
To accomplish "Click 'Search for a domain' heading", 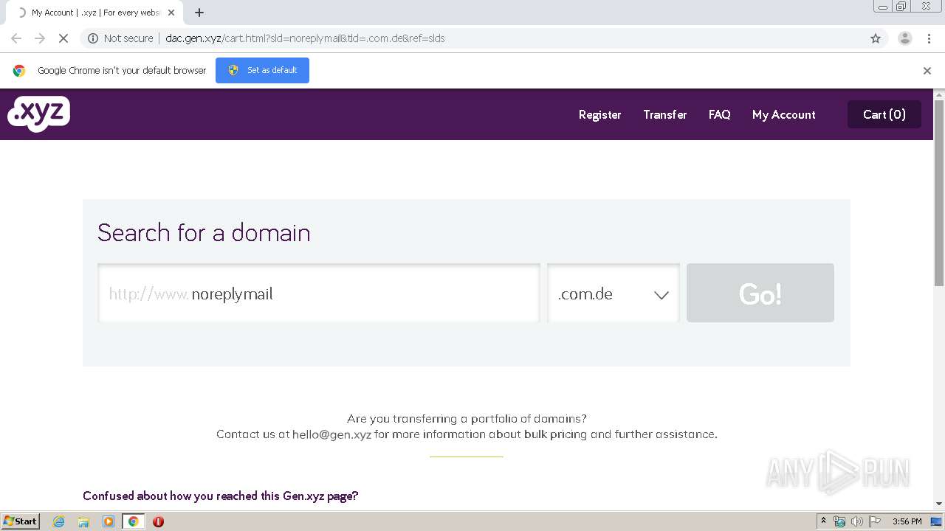I will tap(204, 232).
